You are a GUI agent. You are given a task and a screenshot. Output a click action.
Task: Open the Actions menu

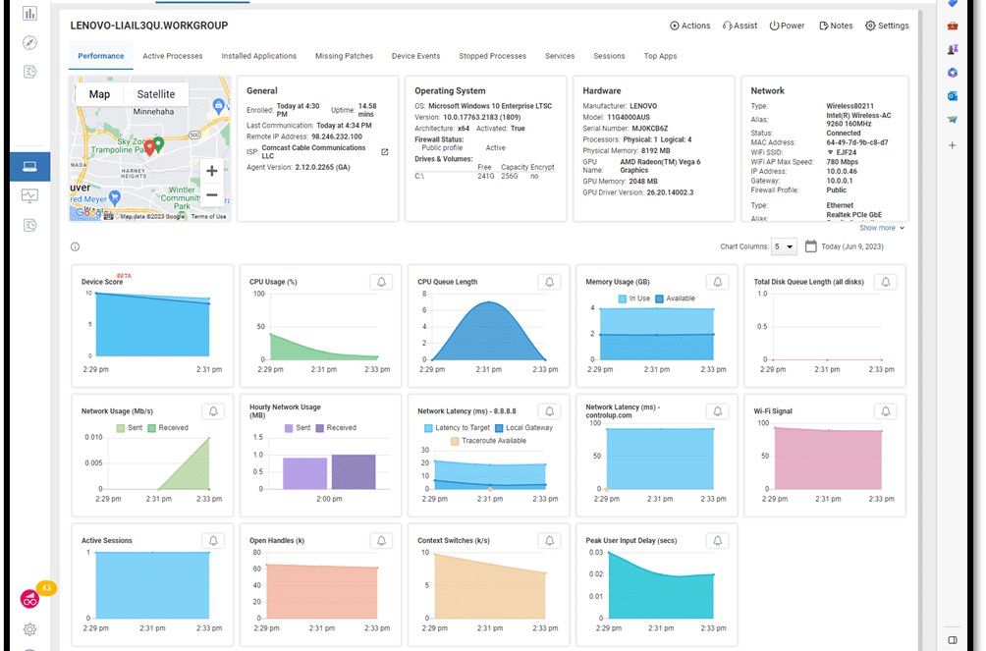click(x=689, y=26)
